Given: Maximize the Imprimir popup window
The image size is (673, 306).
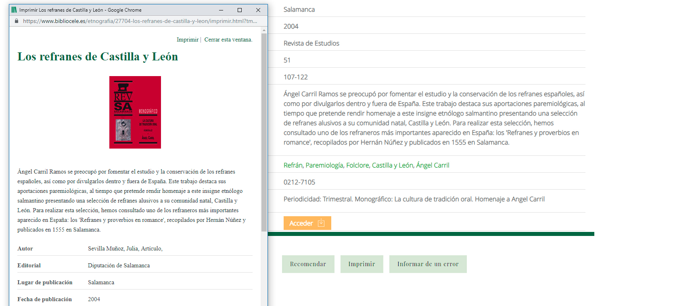Looking at the screenshot, I should pyautogui.click(x=240, y=10).
